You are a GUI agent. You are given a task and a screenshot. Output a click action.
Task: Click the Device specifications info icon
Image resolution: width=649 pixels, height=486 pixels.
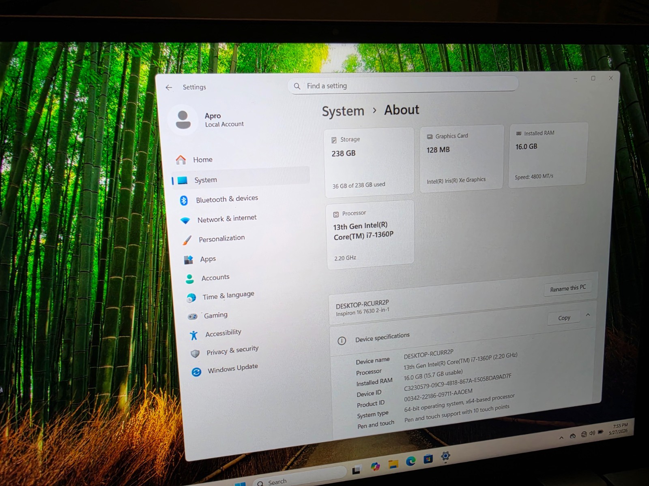[x=342, y=341]
